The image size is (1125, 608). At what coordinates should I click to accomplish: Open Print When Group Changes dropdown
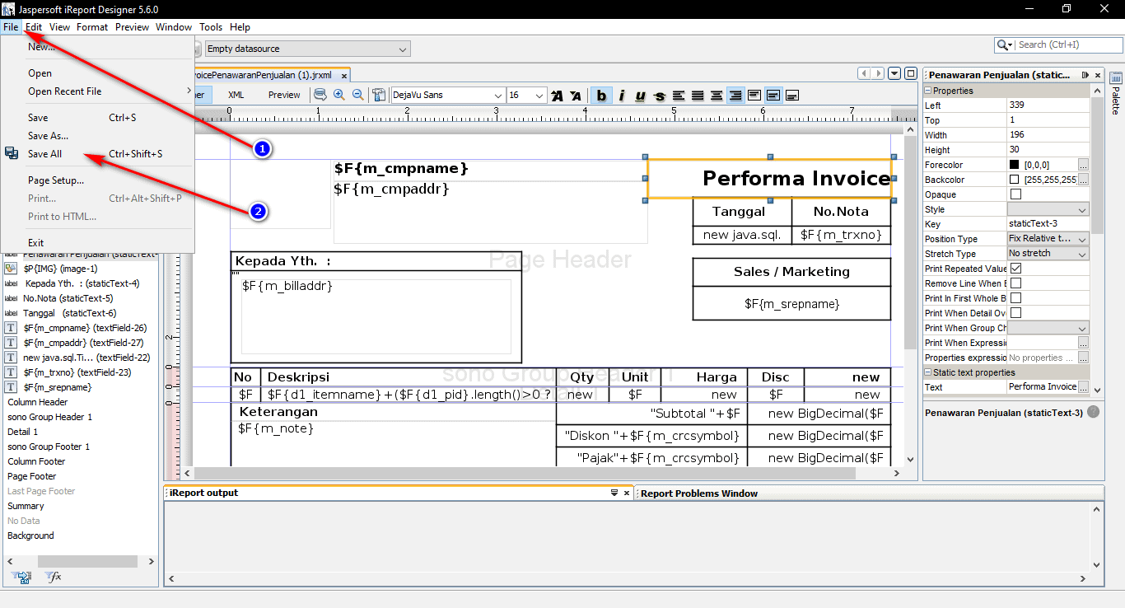pos(1048,328)
